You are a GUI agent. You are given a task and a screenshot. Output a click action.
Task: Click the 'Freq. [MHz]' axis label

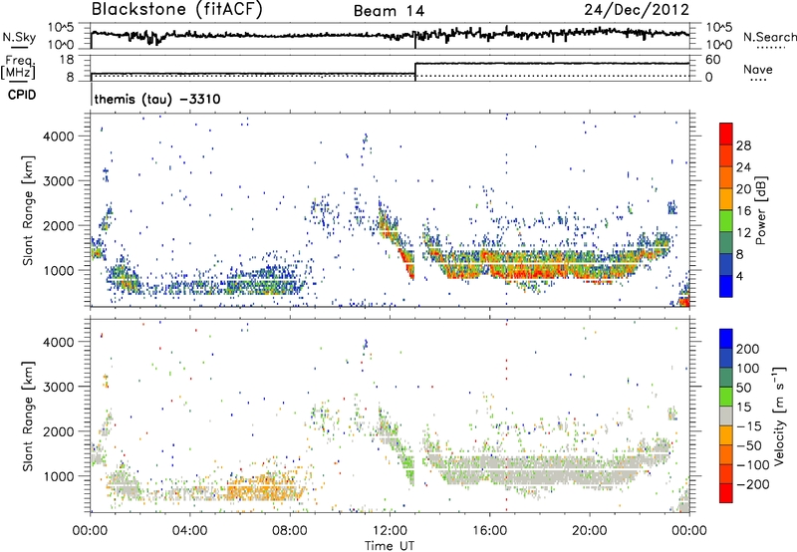[x=19, y=67]
